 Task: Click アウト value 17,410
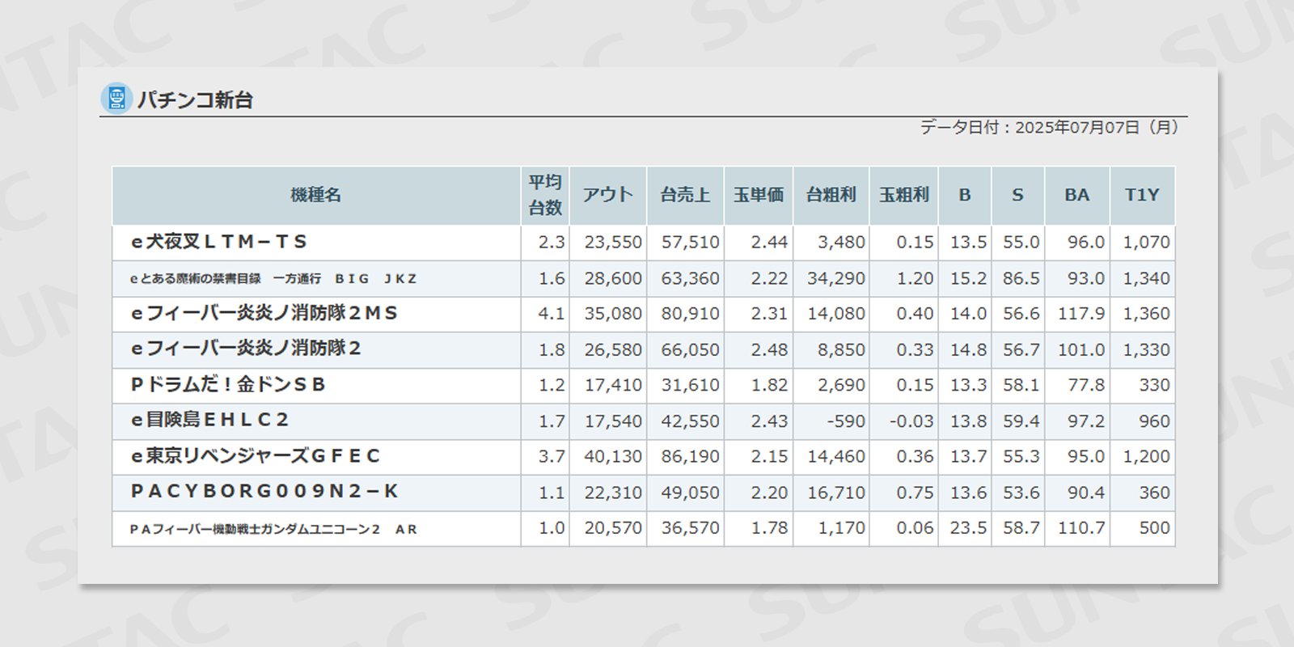[613, 385]
